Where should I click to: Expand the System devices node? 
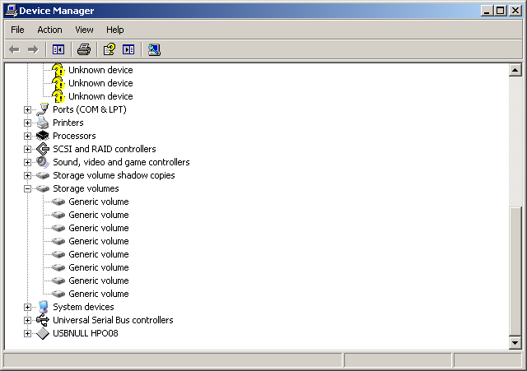click(x=27, y=307)
